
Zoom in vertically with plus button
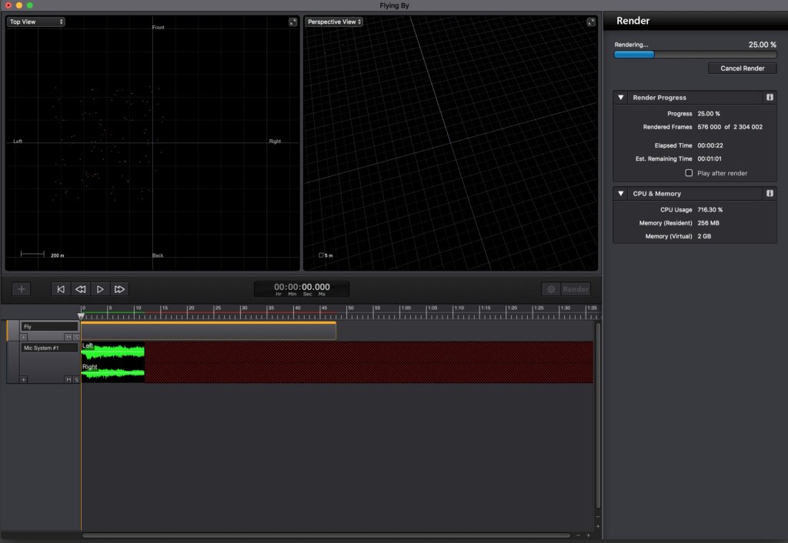tap(597, 526)
